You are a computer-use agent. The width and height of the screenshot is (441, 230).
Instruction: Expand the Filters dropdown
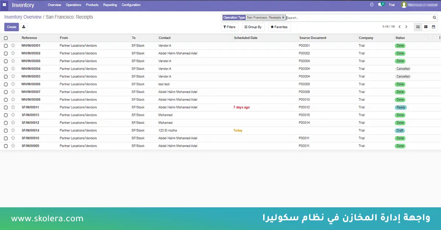pos(229,27)
